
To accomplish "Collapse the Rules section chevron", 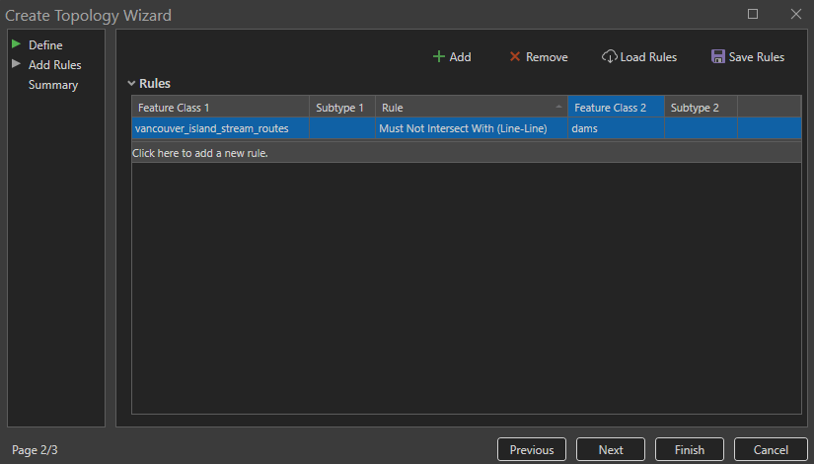I will click(130, 84).
